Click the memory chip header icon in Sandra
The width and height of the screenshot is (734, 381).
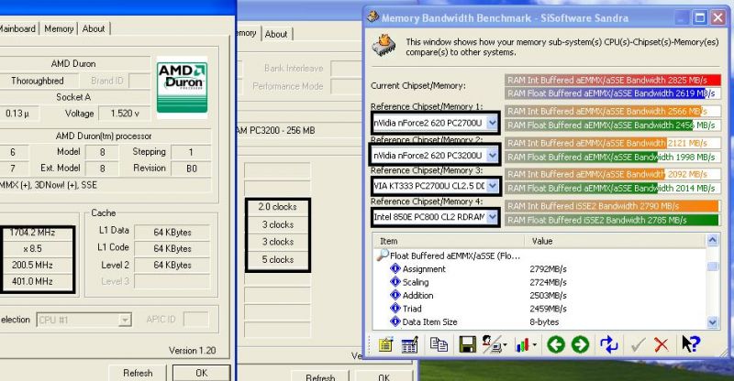point(384,46)
